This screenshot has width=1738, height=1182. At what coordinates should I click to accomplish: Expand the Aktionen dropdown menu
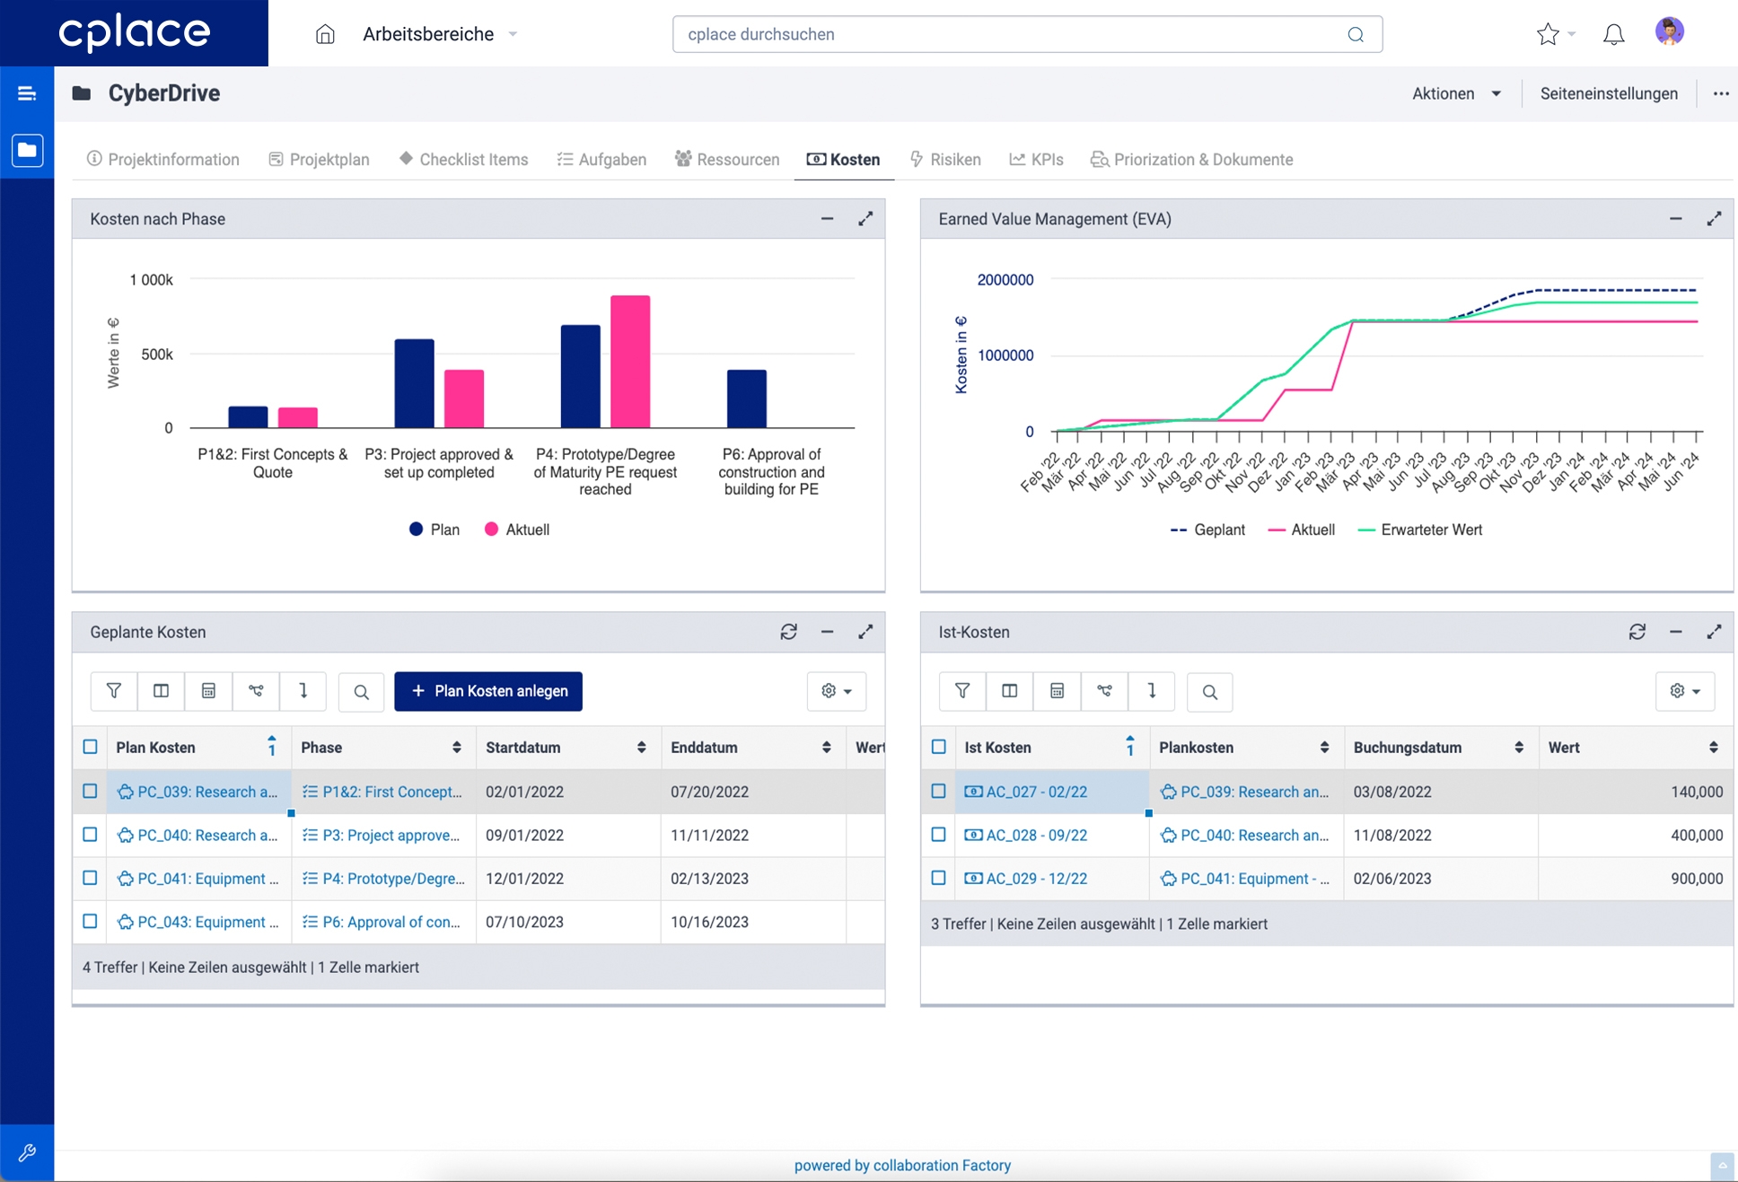pyautogui.click(x=1455, y=93)
